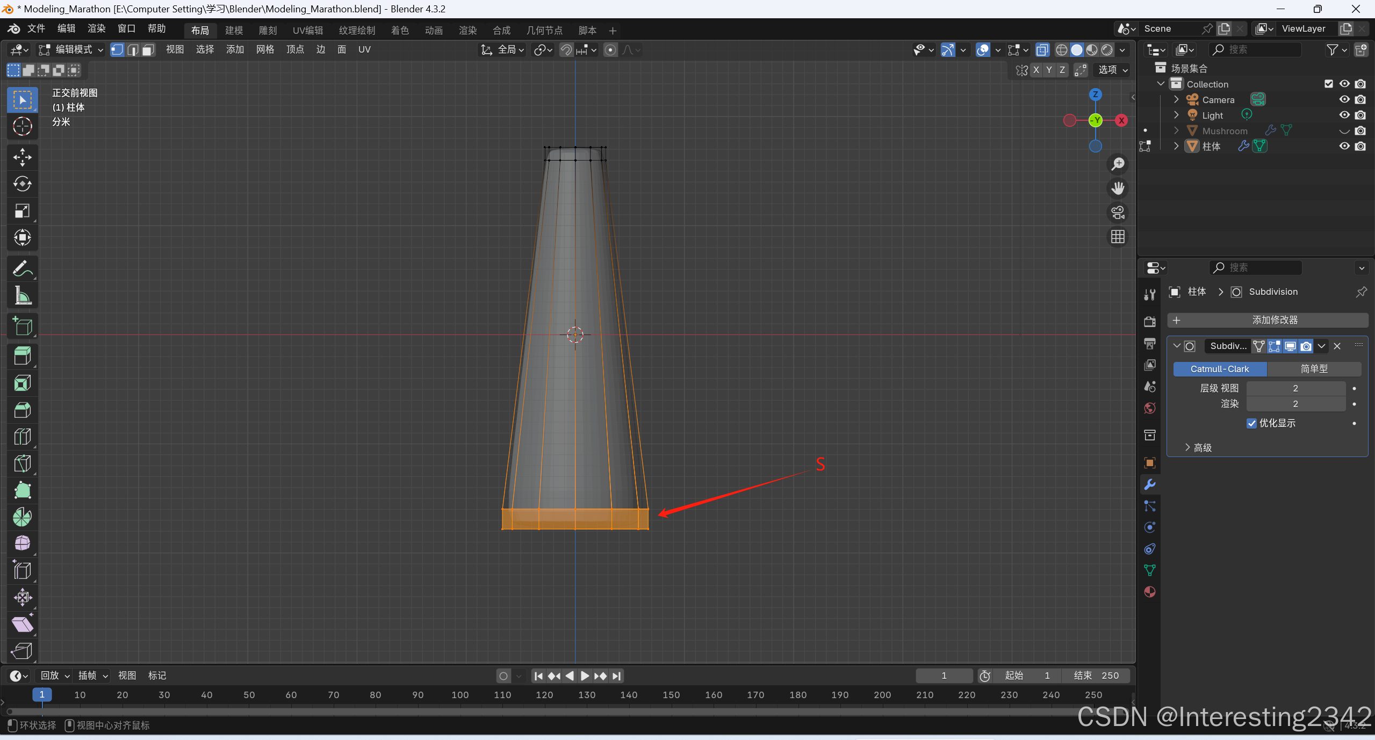The image size is (1375, 740).
Task: Toggle Collection exclude checkbox in outliner
Action: (1329, 84)
